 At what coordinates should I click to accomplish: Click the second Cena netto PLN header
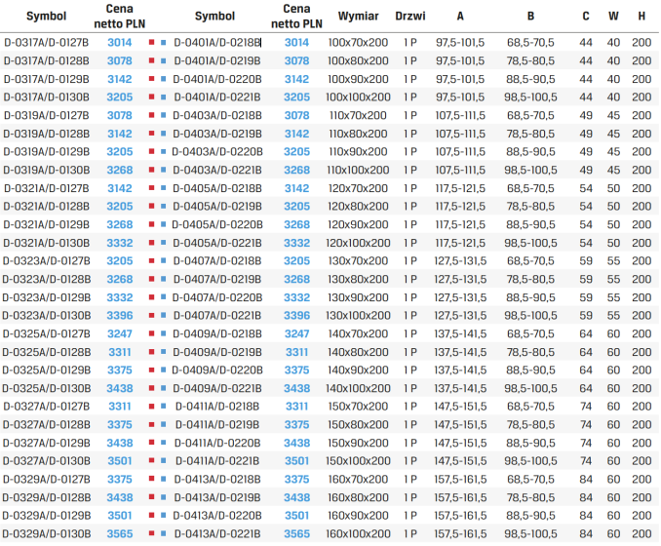click(x=296, y=17)
